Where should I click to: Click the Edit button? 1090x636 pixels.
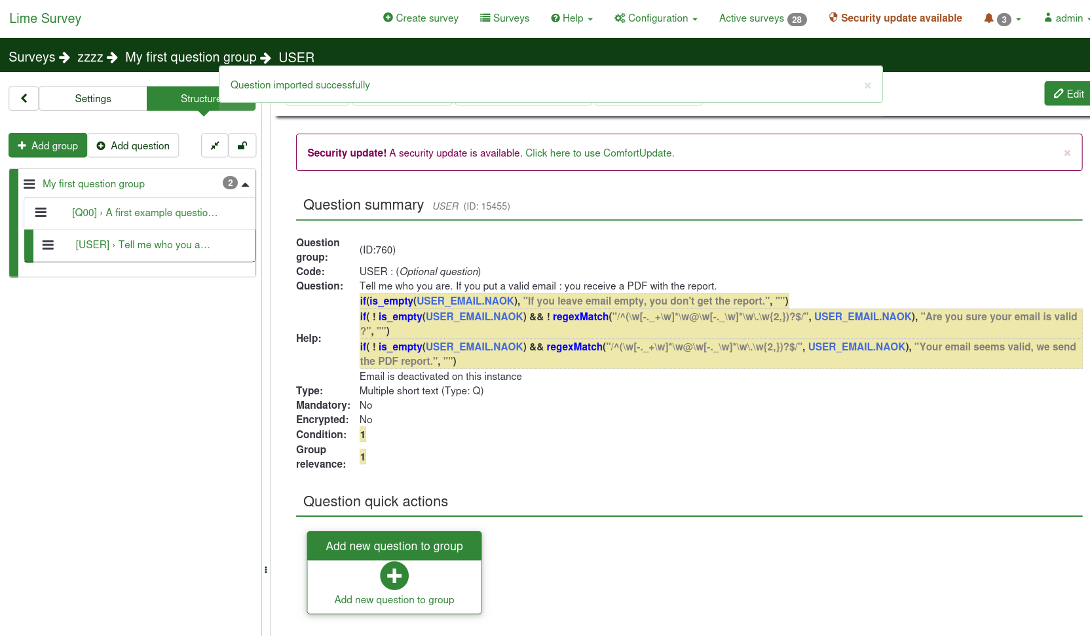tap(1068, 94)
